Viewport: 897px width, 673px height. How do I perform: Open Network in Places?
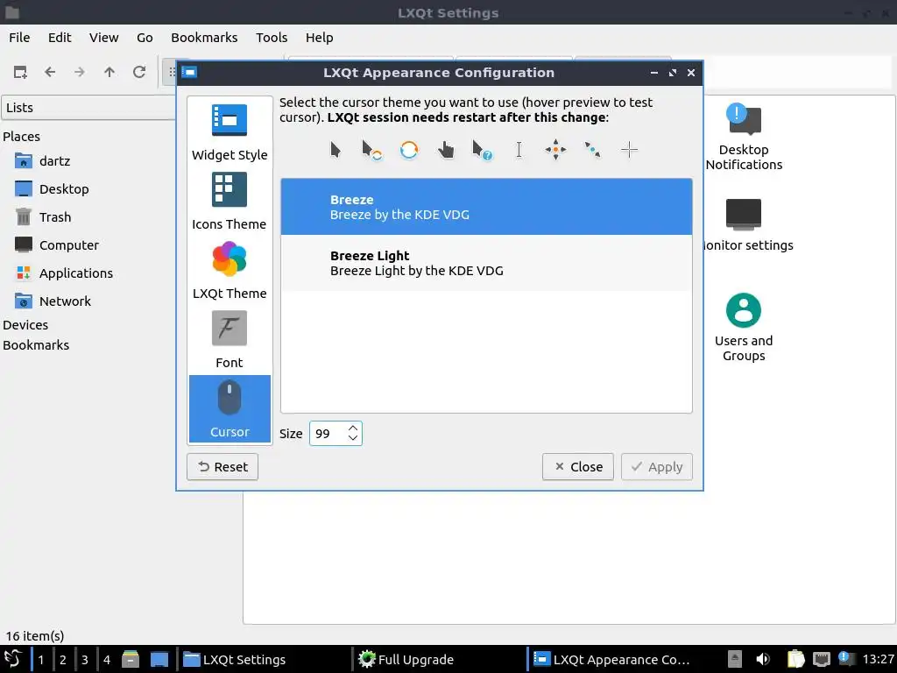65,301
